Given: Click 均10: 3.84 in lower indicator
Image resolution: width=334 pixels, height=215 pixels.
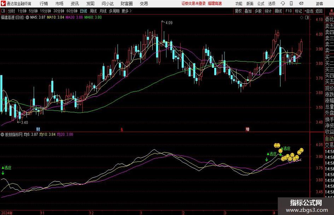Looking at the screenshot, I should (x=47, y=135).
